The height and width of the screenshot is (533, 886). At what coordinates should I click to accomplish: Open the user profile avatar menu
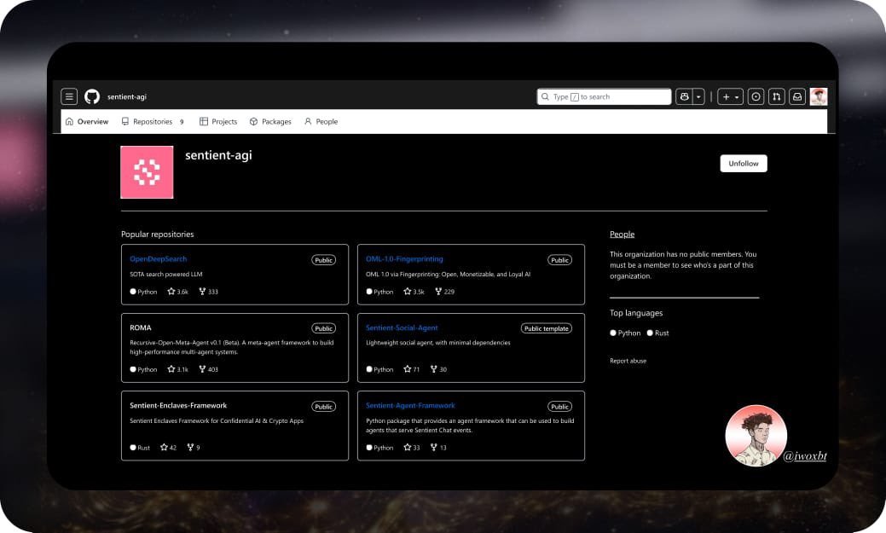pyautogui.click(x=818, y=96)
